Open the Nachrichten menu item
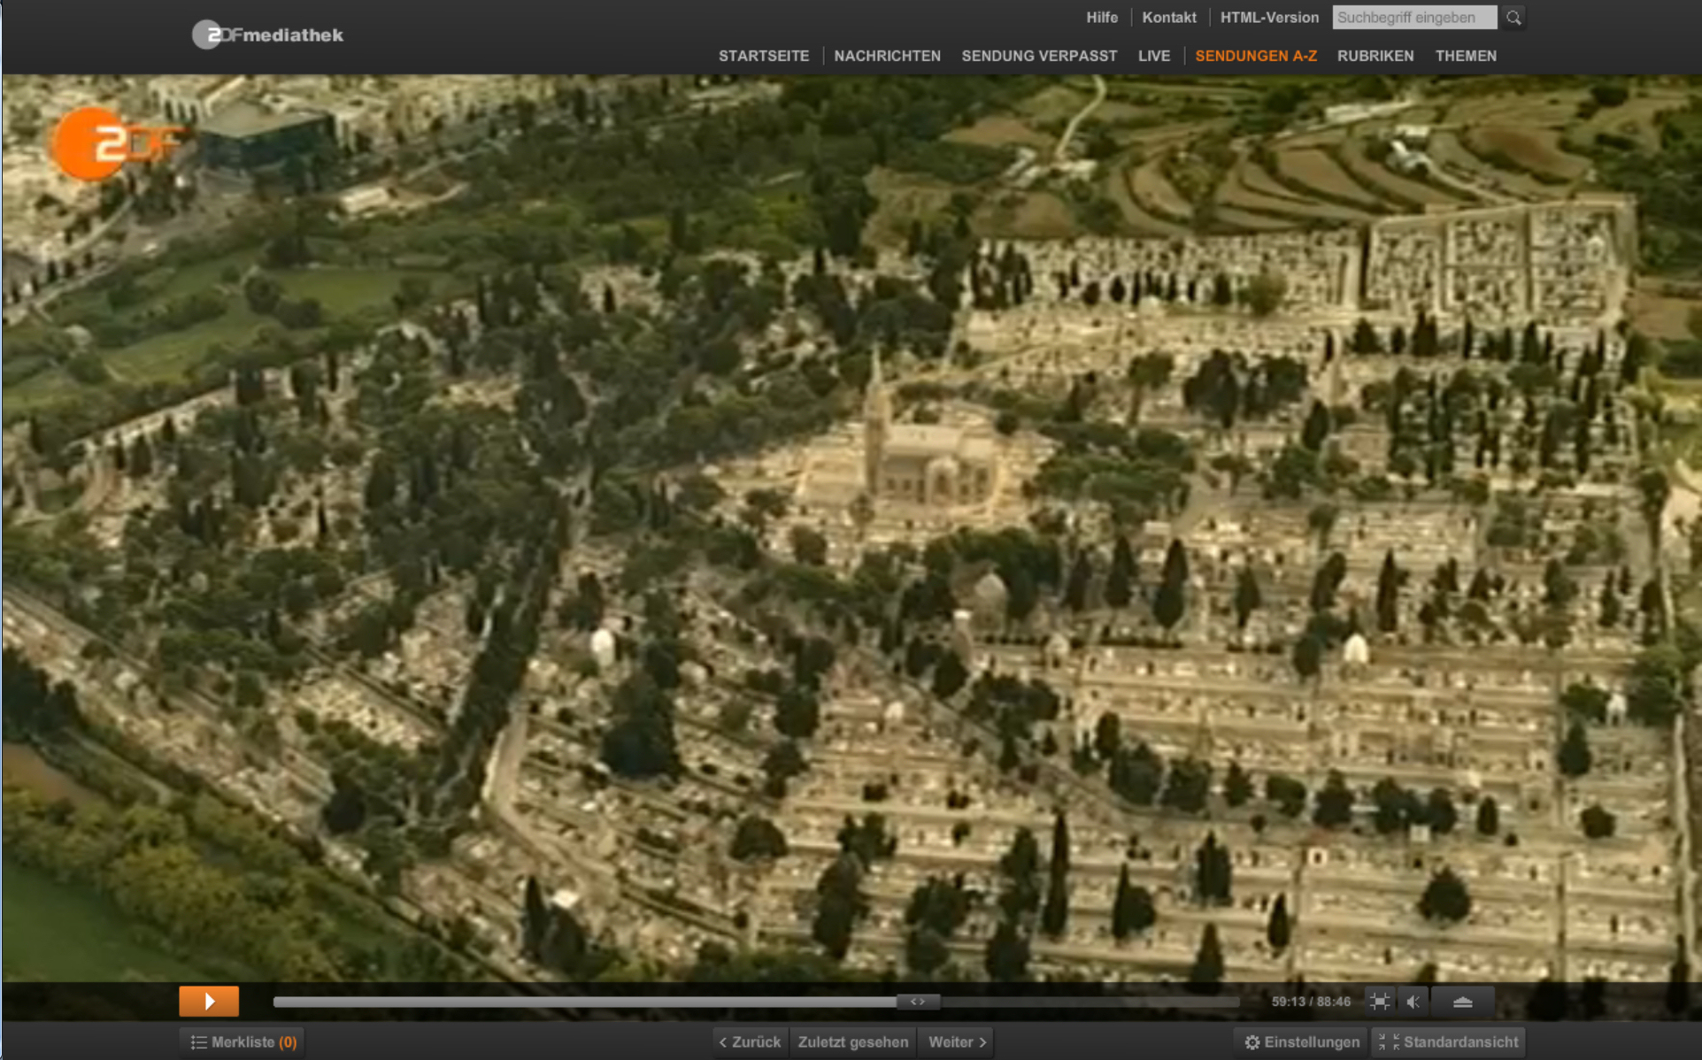The height and width of the screenshot is (1060, 1702). (887, 56)
